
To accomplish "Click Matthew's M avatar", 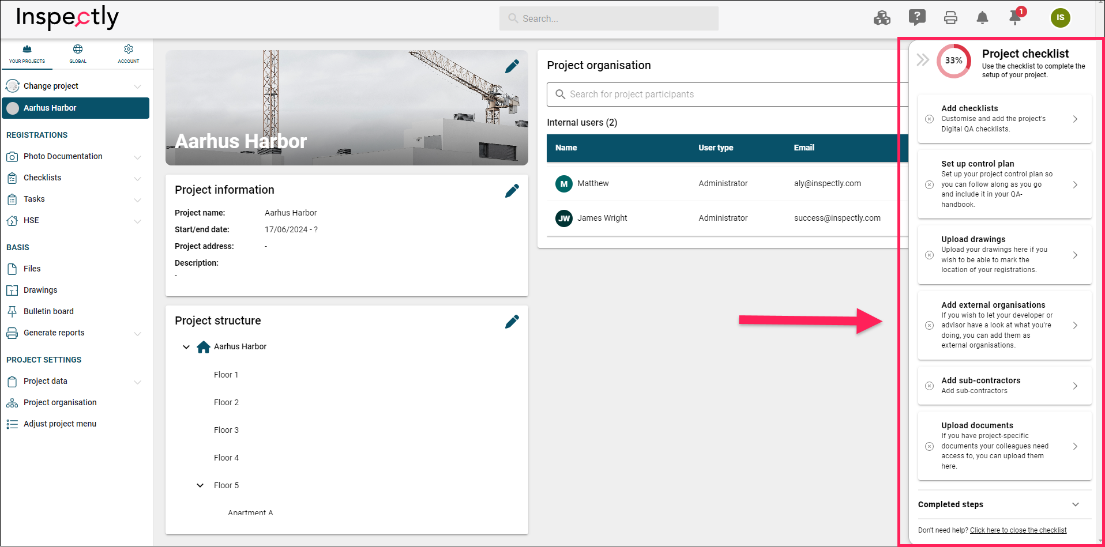I will 564,184.
